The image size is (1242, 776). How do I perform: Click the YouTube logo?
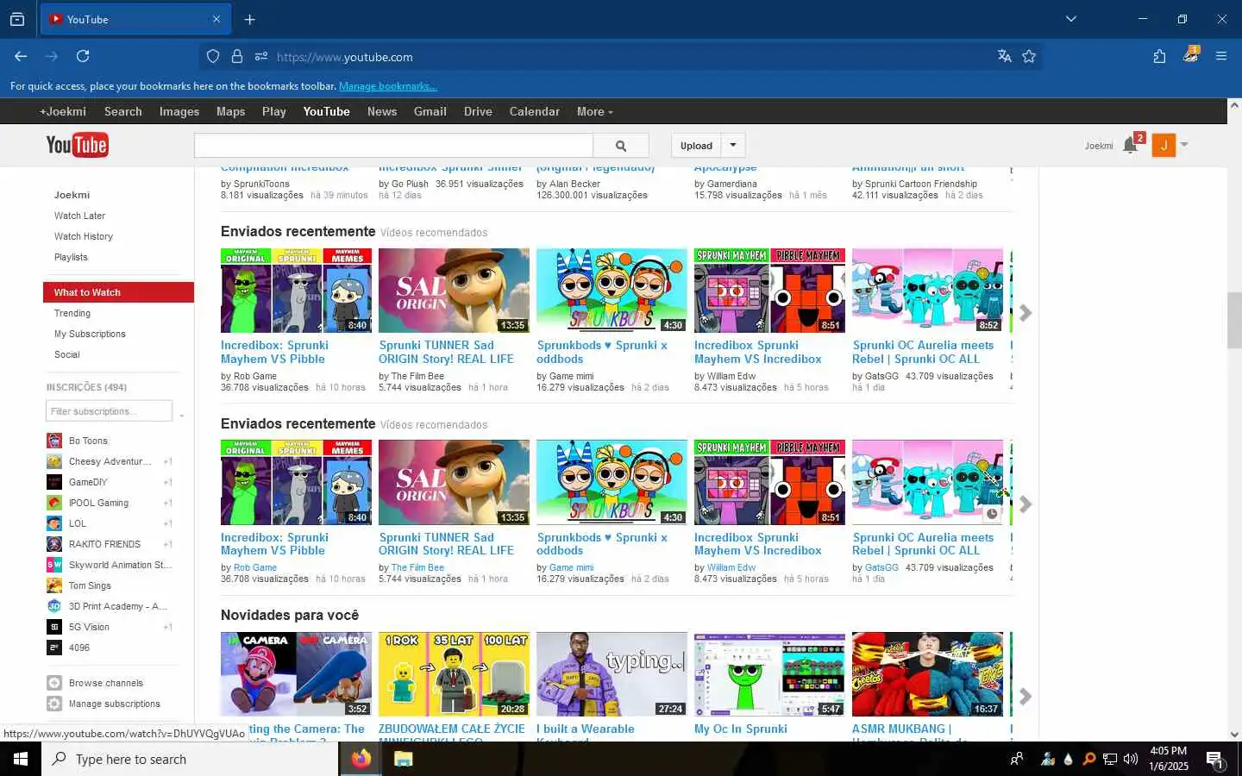point(77,145)
